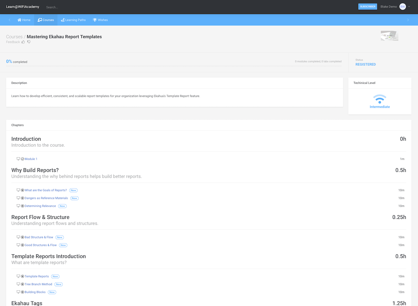Open Tree Branch Method module
This screenshot has height=306, width=418.
[x=38, y=284]
